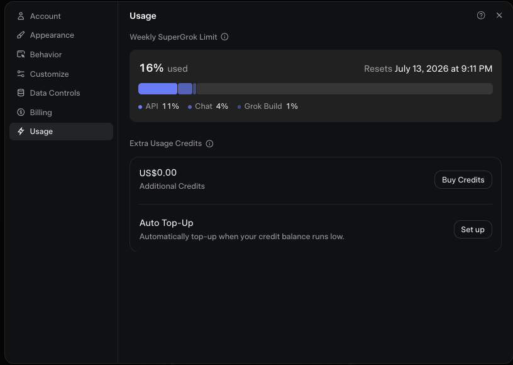The height and width of the screenshot is (365, 513).
Task: Select the Customize menu item
Action: pyautogui.click(x=61, y=74)
